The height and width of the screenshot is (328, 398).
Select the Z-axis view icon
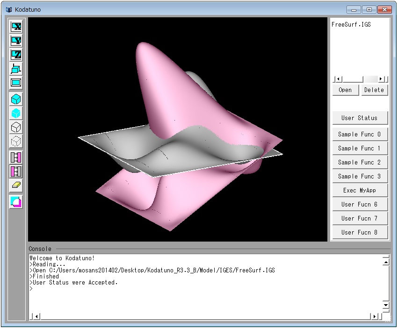pyautogui.click(x=16, y=55)
